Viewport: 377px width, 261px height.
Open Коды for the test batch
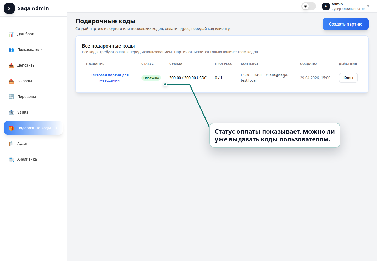pyautogui.click(x=348, y=78)
